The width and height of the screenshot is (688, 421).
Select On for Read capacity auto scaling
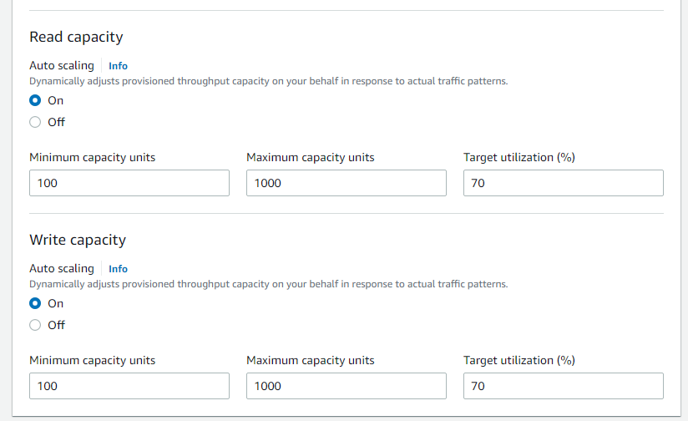tap(35, 100)
